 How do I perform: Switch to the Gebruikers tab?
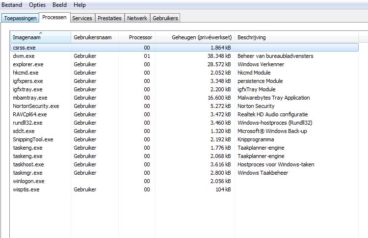pyautogui.click(x=165, y=18)
